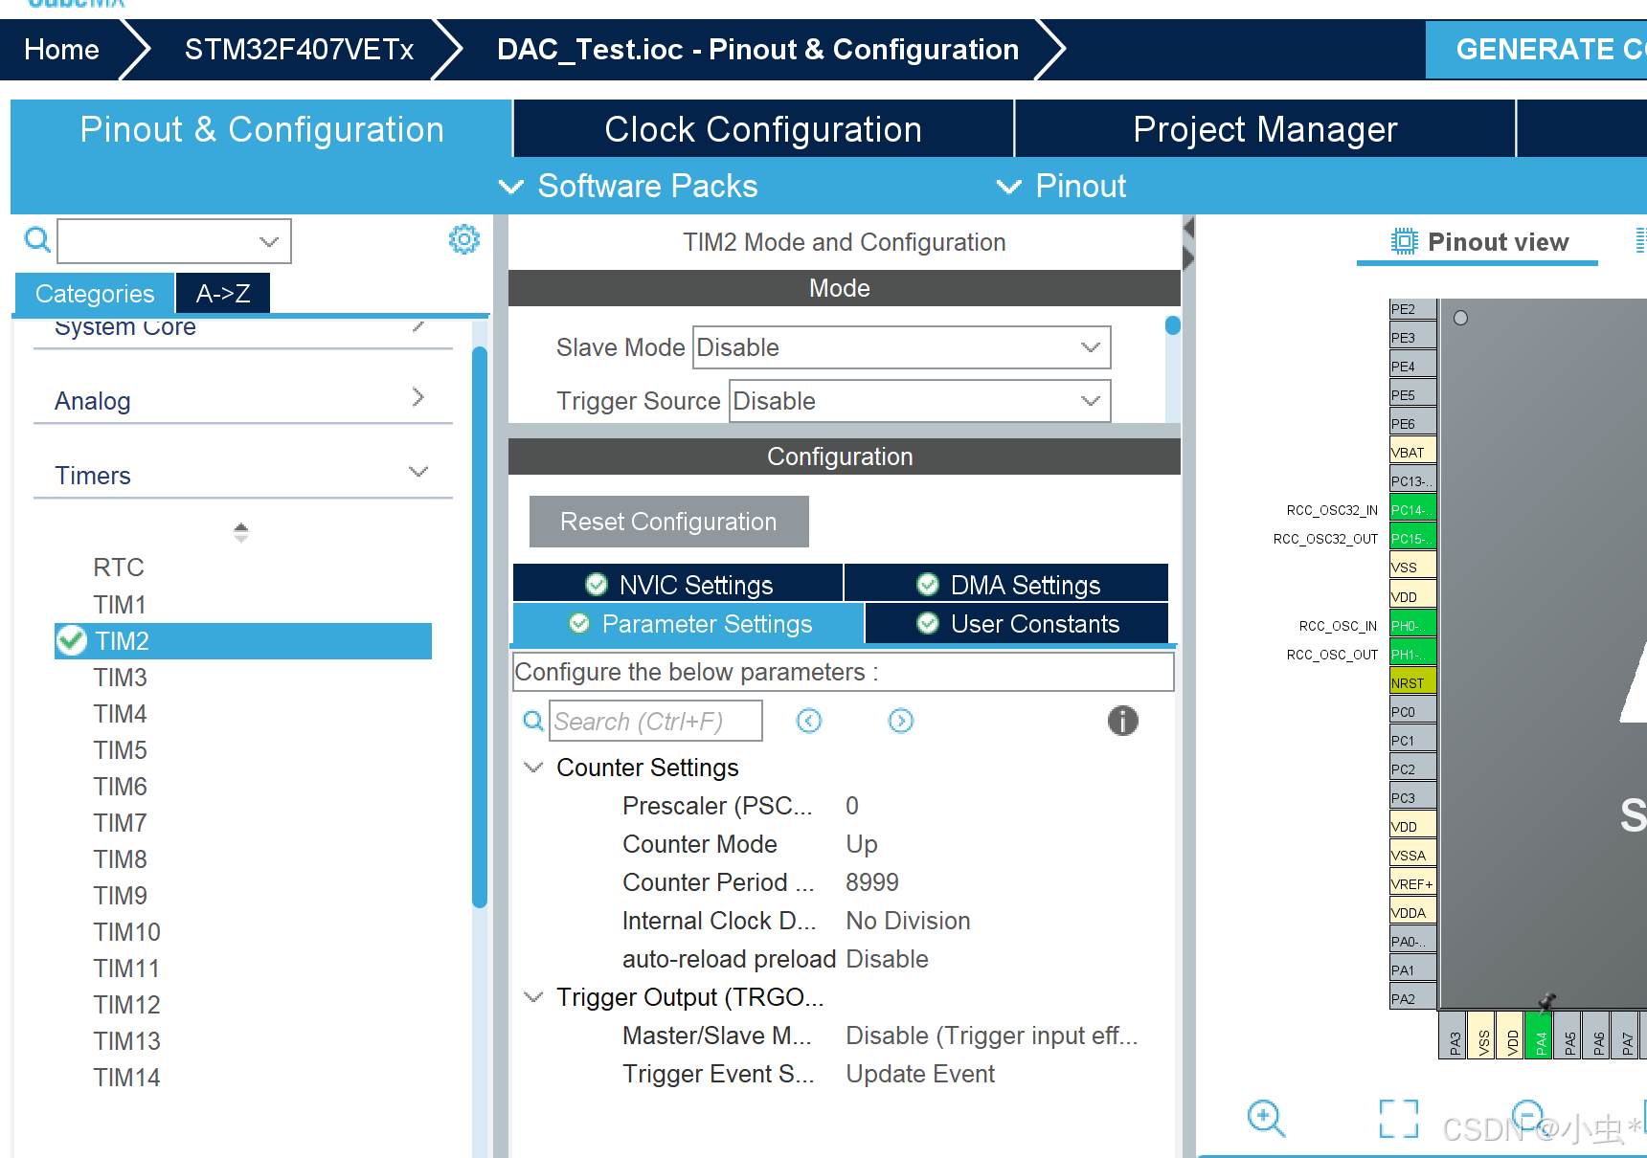Screen dimensions: 1647x1158
Task: Click the Mode panel scrollbar thumb
Action: tap(1172, 325)
